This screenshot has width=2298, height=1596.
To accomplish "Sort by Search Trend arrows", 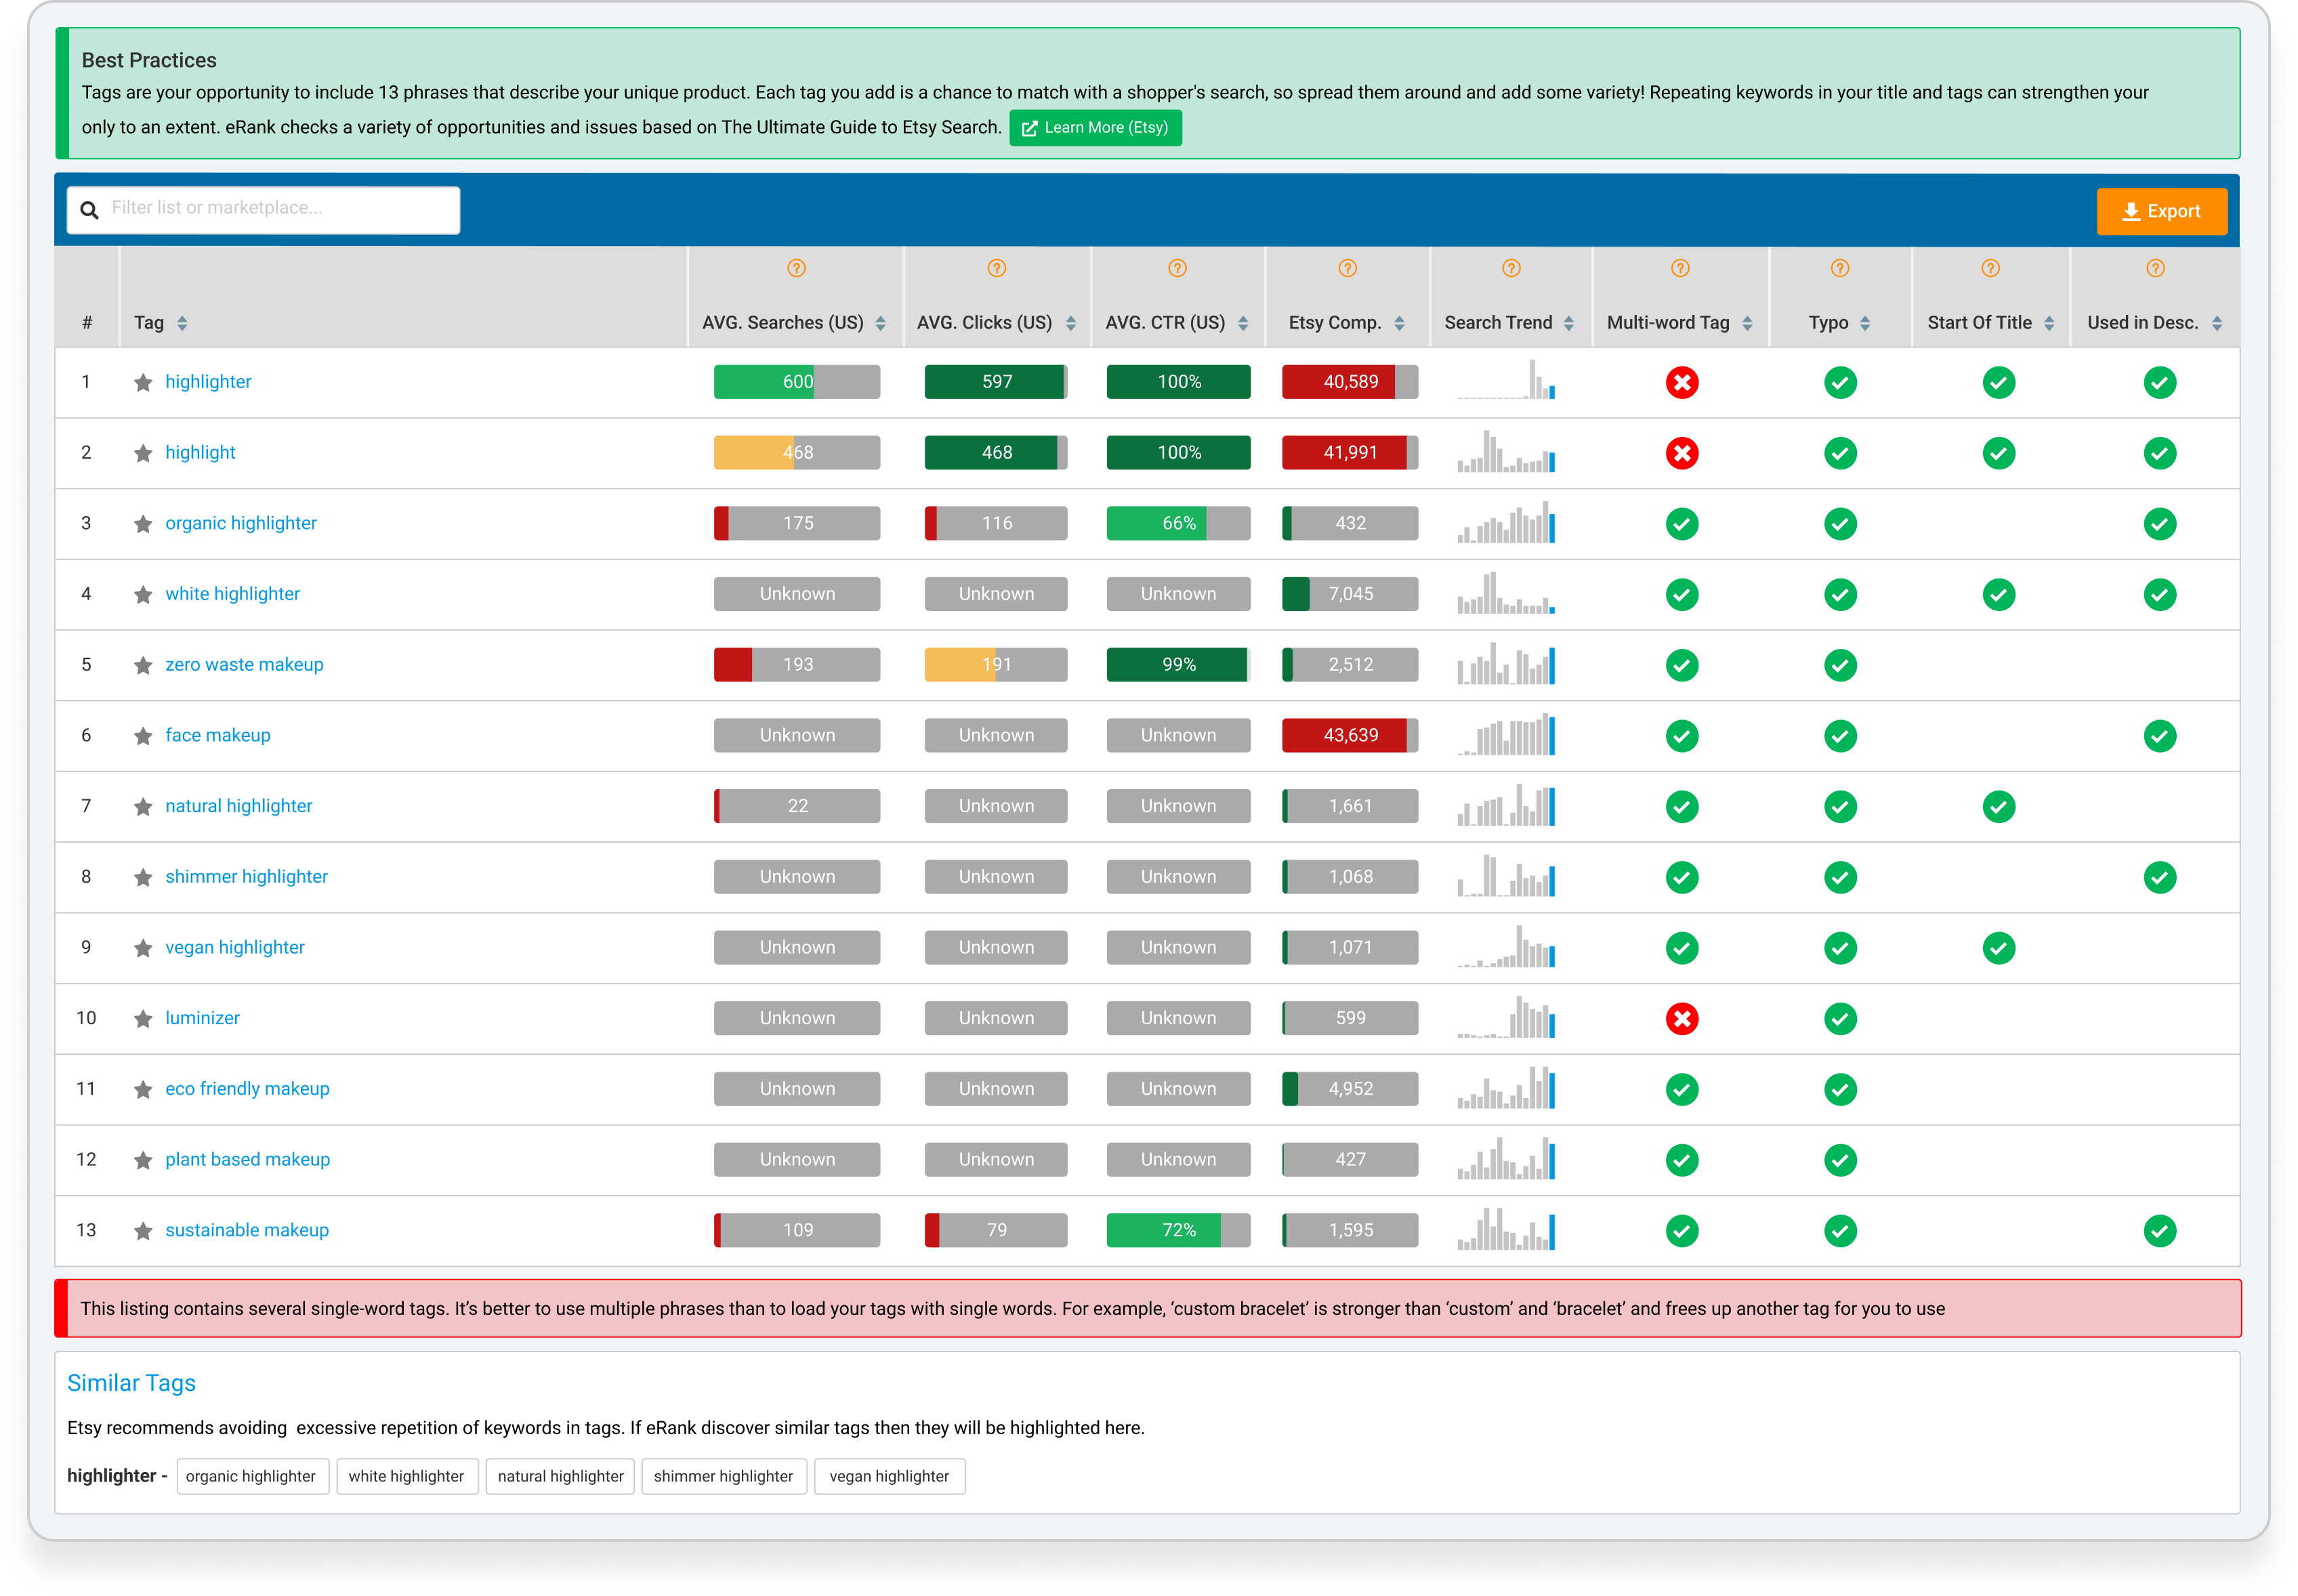I will pos(1568,323).
